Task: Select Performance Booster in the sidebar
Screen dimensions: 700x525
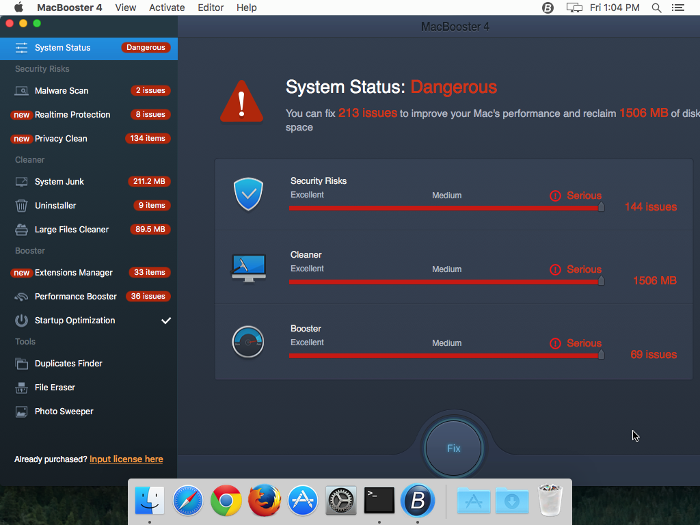Action: pos(76,296)
